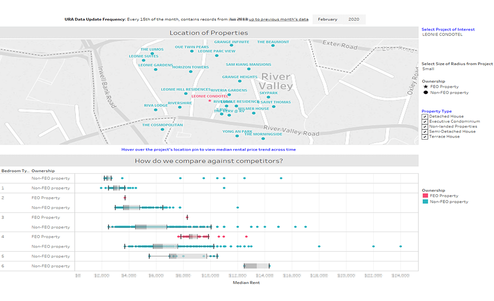Click the How do we compare against competitors heading

coord(209,161)
